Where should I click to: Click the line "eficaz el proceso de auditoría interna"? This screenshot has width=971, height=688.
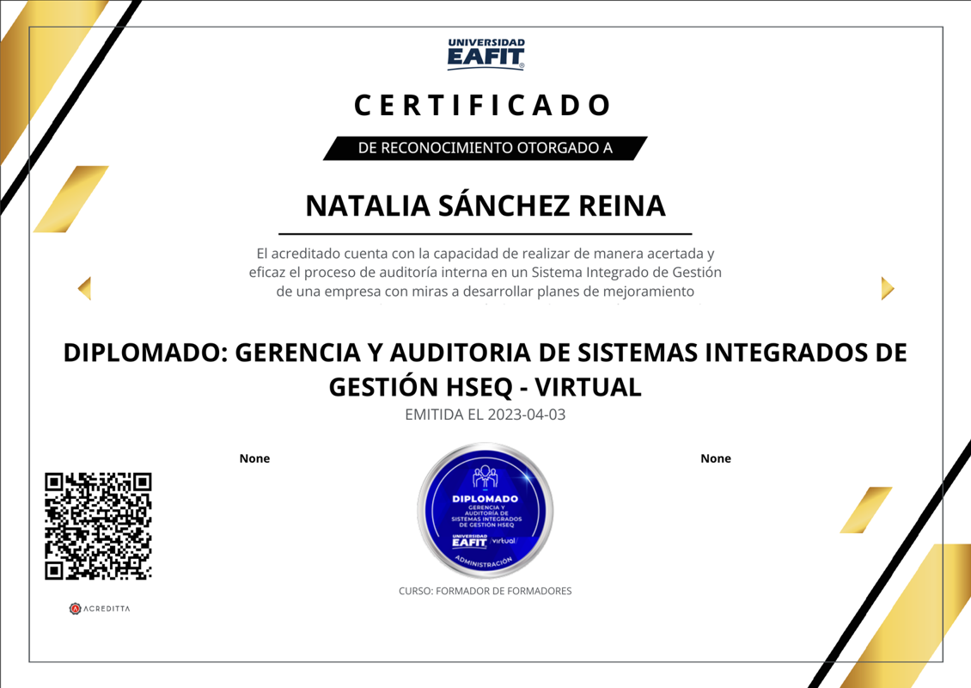pyautogui.click(x=485, y=272)
